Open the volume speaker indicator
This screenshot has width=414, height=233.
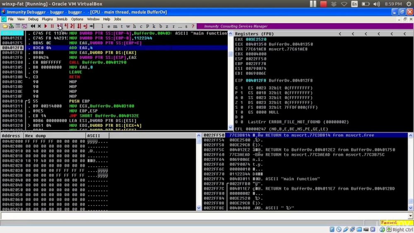coord(376,4)
